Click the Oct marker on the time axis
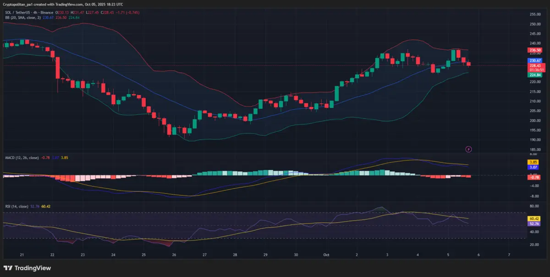The width and height of the screenshot is (550, 277). click(x=326, y=254)
